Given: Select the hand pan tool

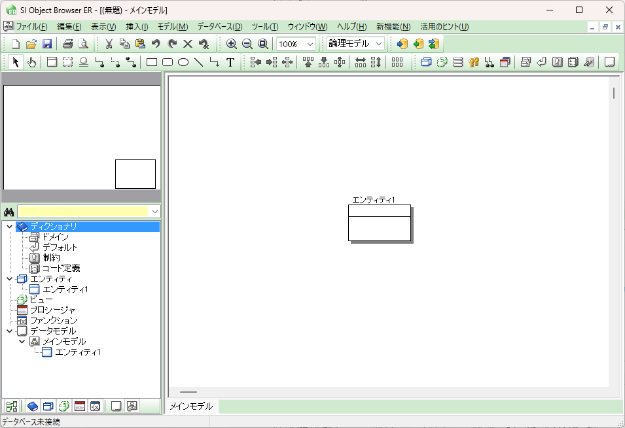Looking at the screenshot, I should pos(31,62).
